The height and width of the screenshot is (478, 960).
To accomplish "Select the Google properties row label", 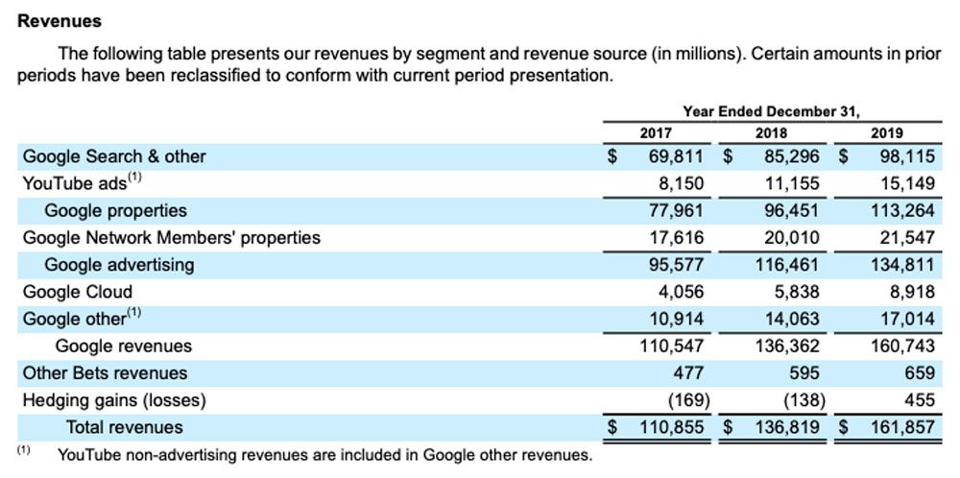I will pos(115,210).
